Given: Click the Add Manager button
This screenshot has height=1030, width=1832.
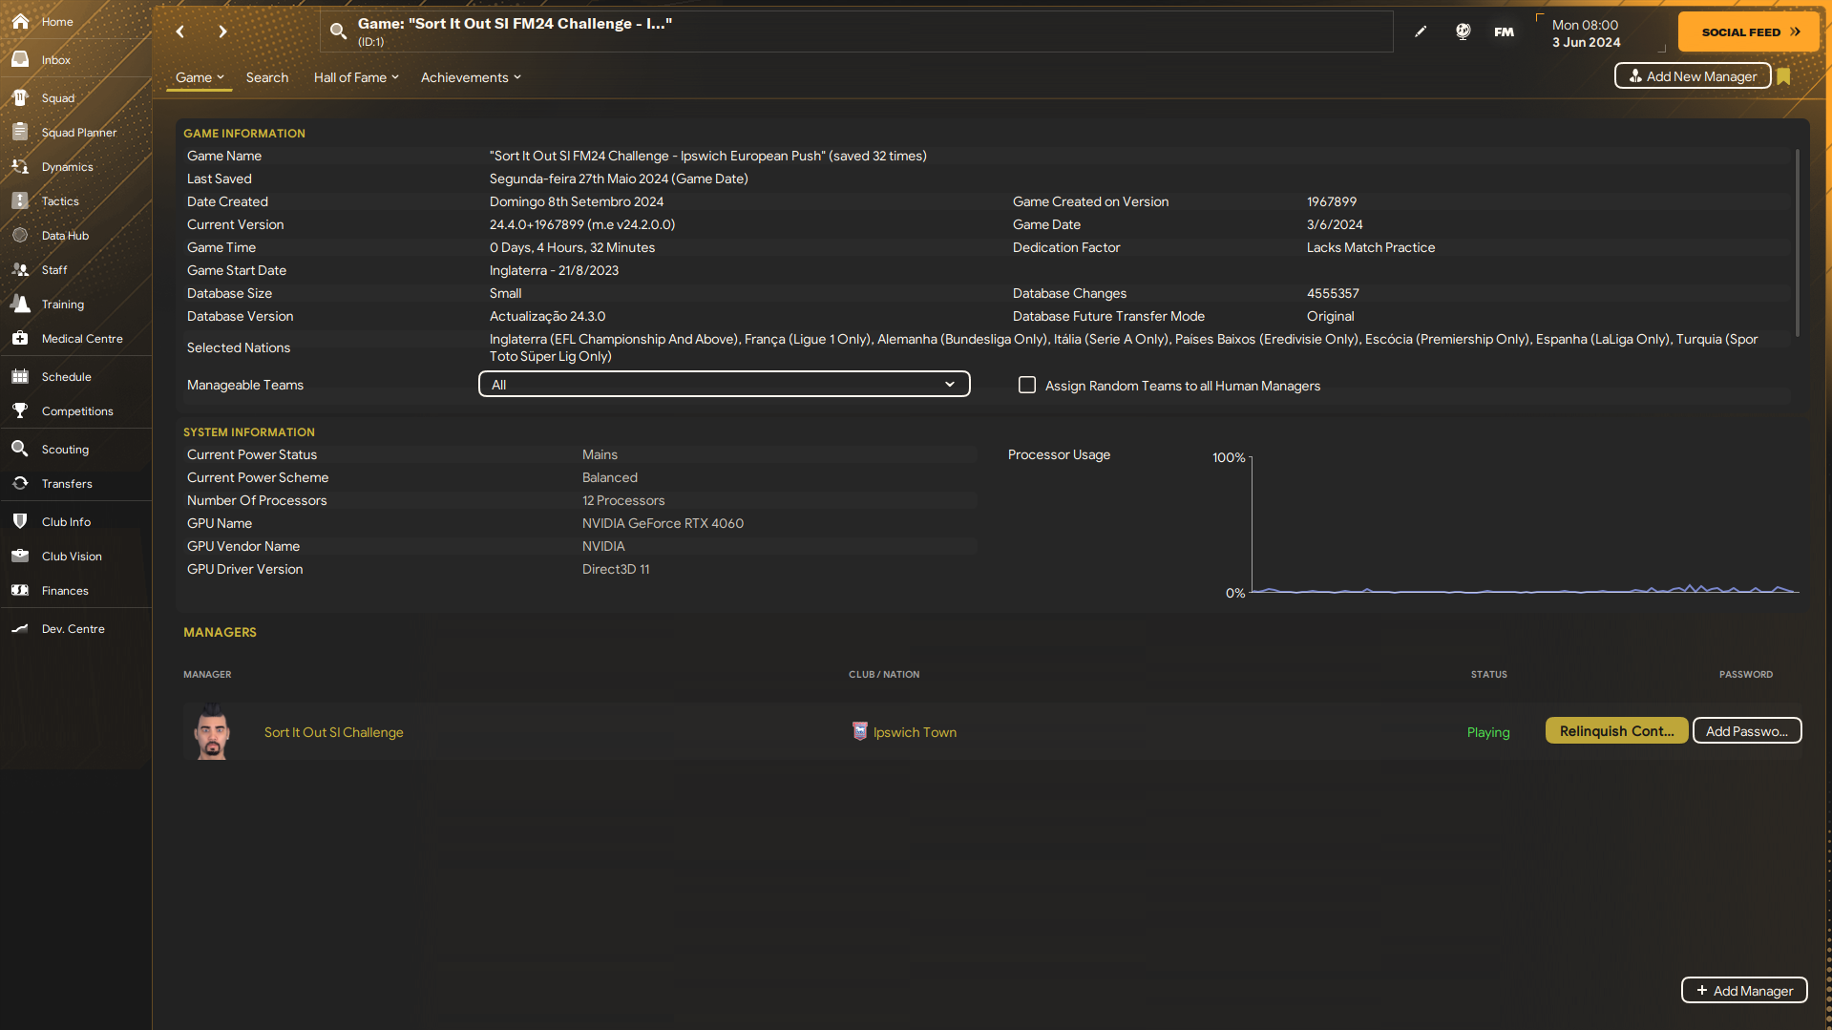Looking at the screenshot, I should [x=1744, y=990].
